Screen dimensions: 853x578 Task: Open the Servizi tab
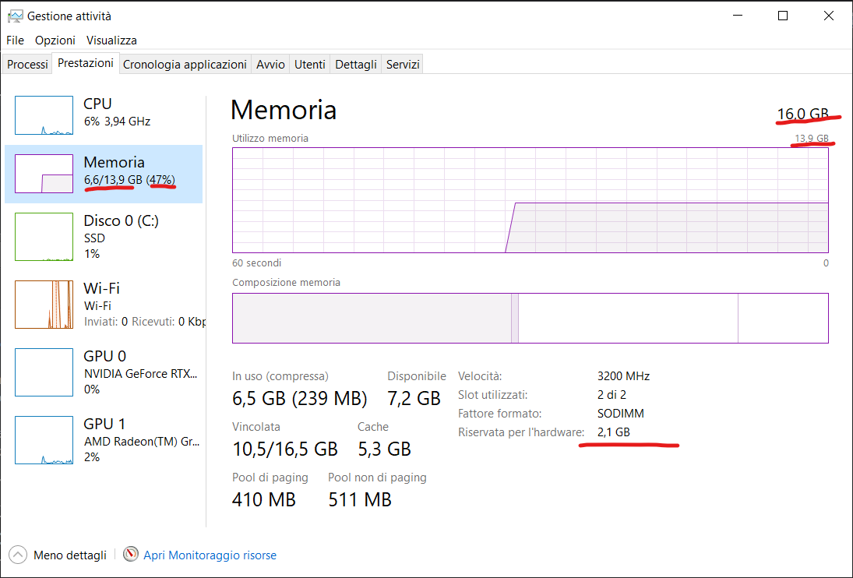(403, 65)
